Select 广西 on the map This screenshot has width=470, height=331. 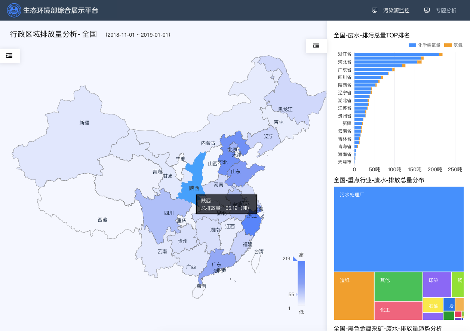[x=191, y=267]
